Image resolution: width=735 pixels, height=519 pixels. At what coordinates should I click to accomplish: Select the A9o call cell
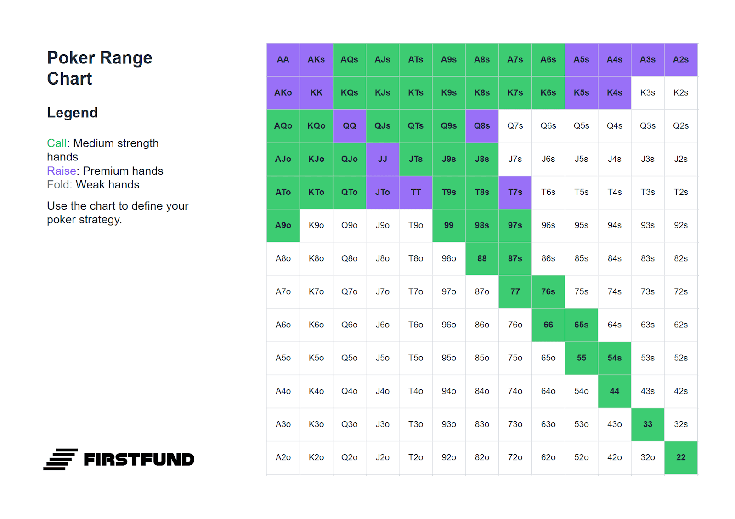click(283, 225)
